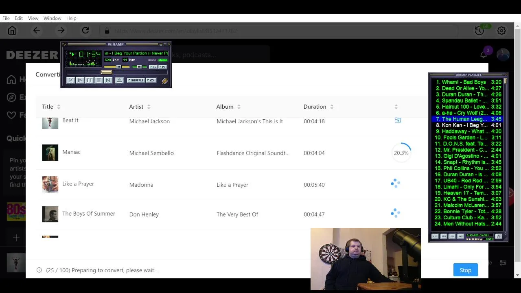Click the Michael Sembello artist cell
Screen dimensions: 521x293
[151, 153]
